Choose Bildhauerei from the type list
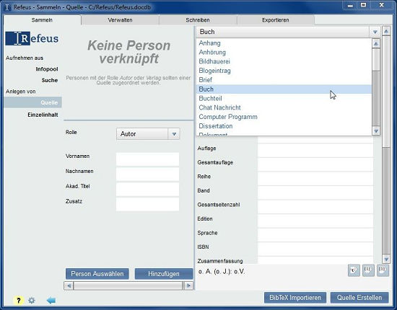This screenshot has width=397, height=310. pyautogui.click(x=284, y=61)
